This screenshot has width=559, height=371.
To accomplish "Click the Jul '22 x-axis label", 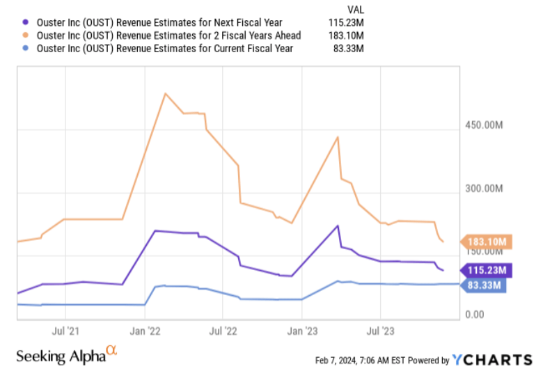I will tap(223, 331).
